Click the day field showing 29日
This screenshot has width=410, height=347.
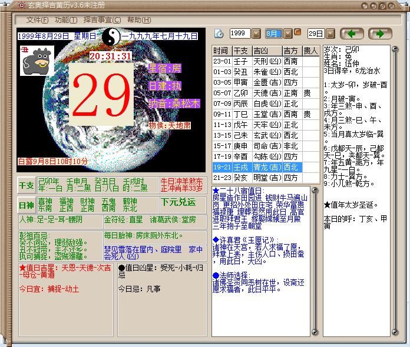(316, 34)
